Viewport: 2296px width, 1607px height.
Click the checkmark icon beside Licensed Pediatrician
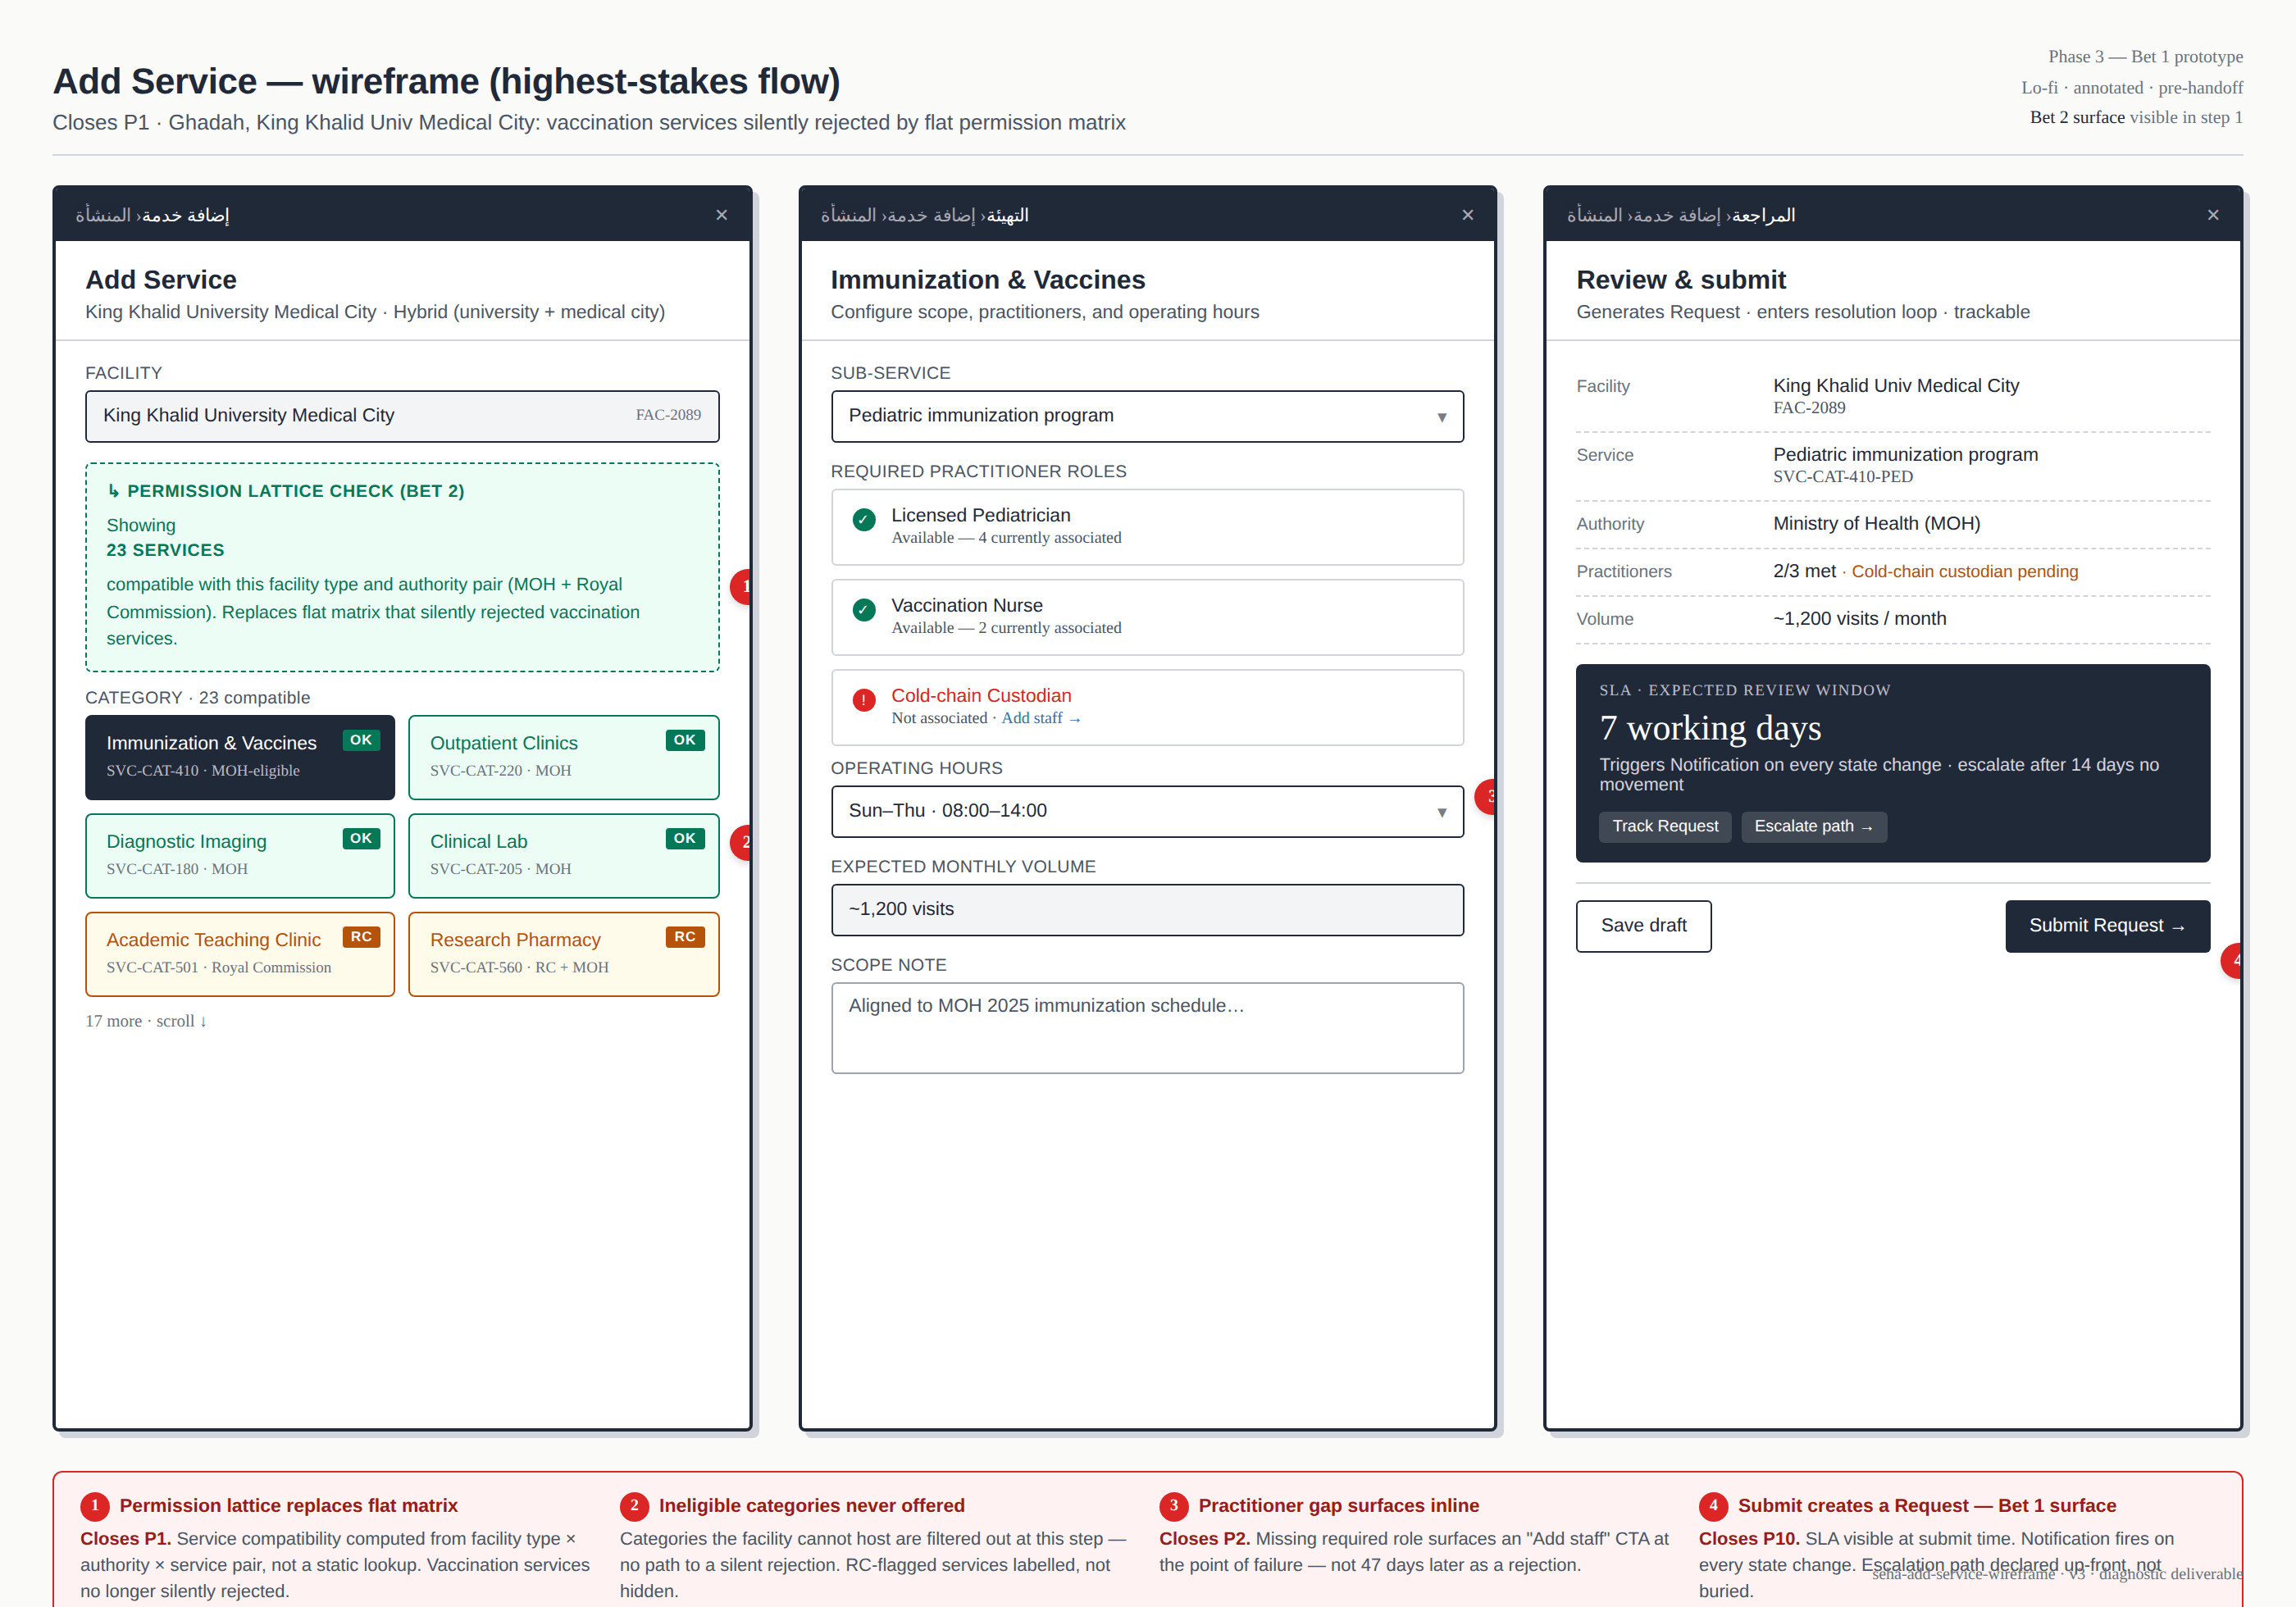click(863, 521)
